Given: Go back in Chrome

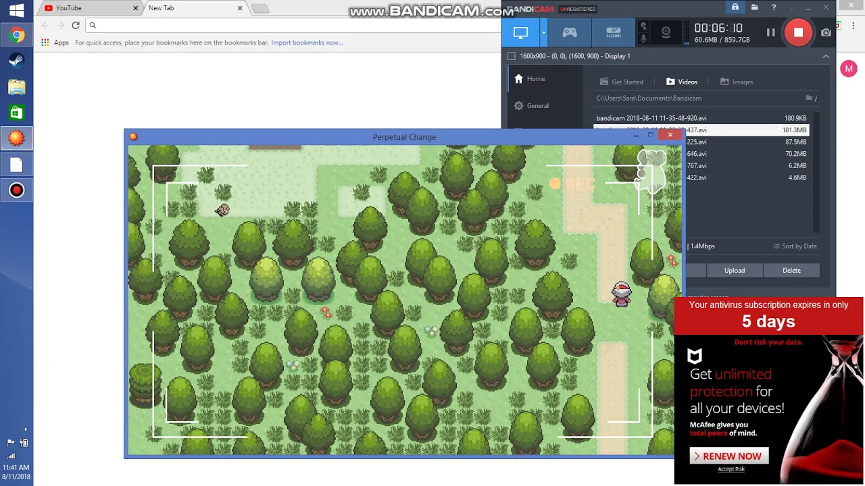Looking at the screenshot, I should tap(45, 25).
